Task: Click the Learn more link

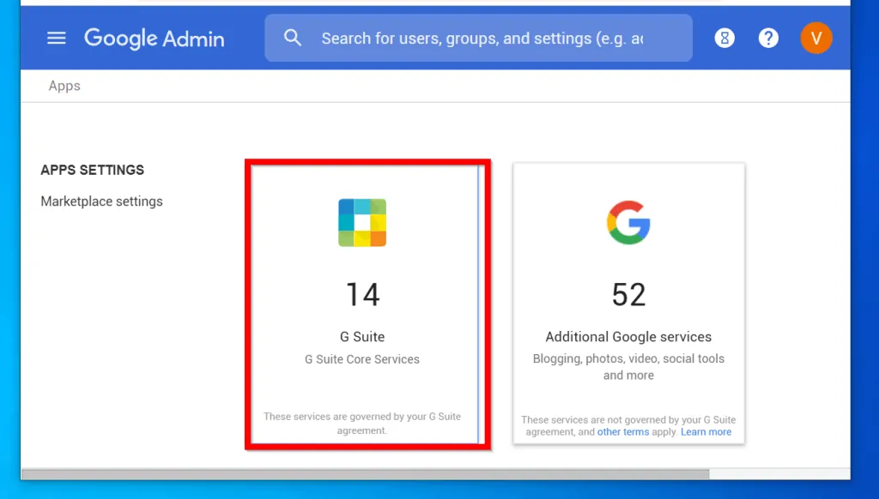Action: pyautogui.click(x=706, y=431)
